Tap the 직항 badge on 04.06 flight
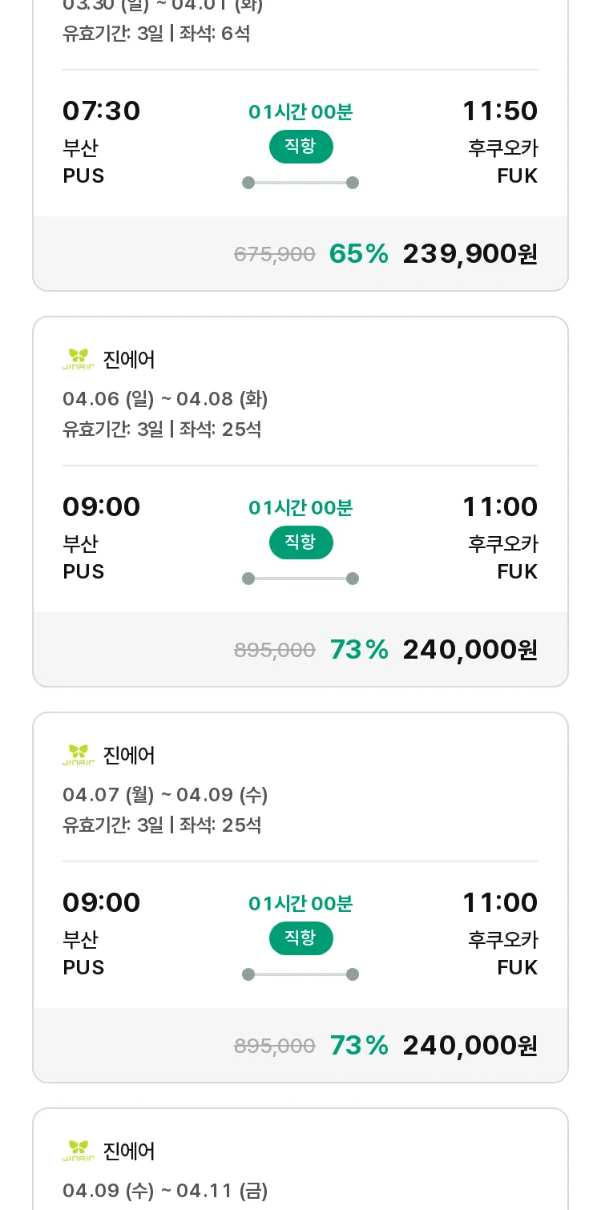Screen dimensions: 601x1210 pos(300,542)
